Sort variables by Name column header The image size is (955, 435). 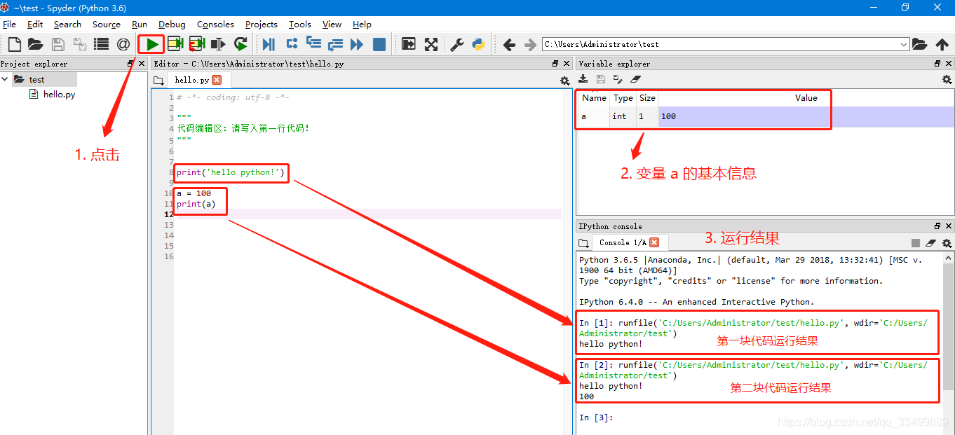tap(594, 98)
